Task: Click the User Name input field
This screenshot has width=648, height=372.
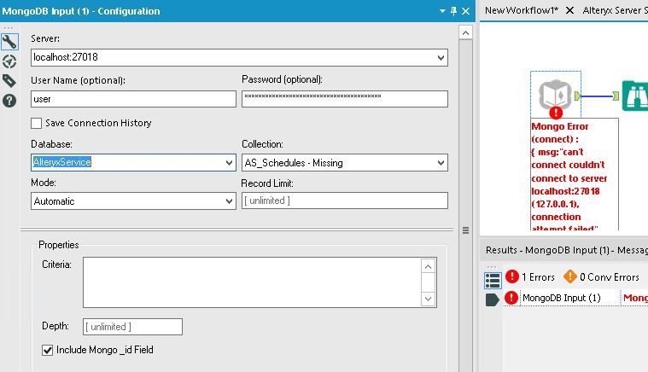Action: (133, 99)
